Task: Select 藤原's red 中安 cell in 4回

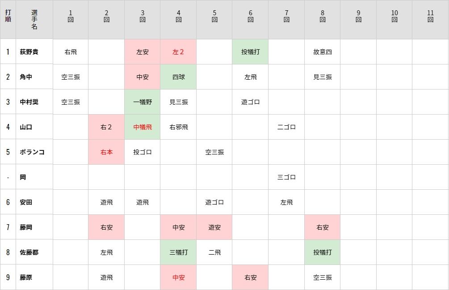Action: (x=178, y=277)
